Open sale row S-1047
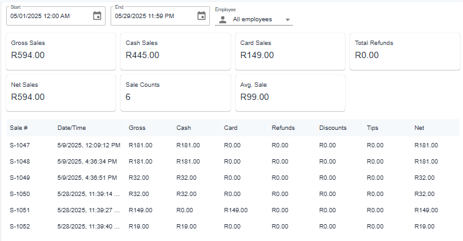The width and height of the screenshot is (463, 241). click(232, 145)
